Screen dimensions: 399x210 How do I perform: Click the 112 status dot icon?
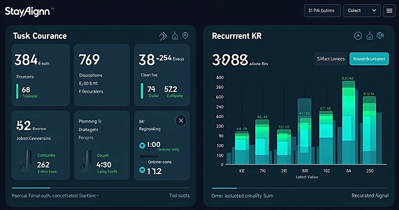point(142,170)
